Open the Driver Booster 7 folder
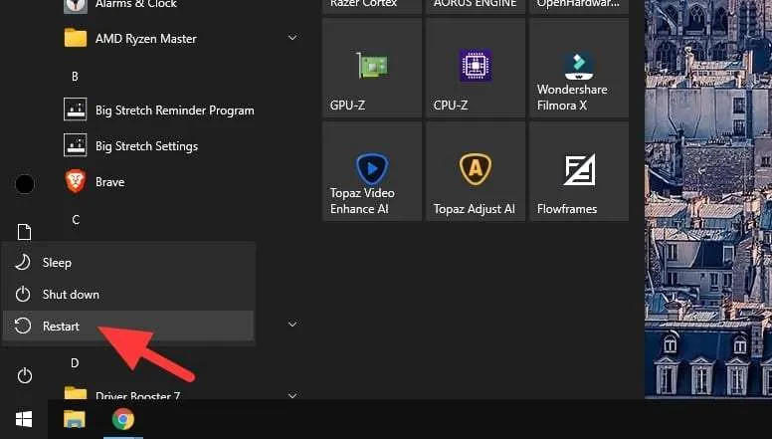This screenshot has width=772, height=439. pyautogui.click(x=122, y=394)
